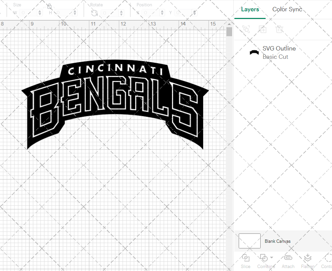
Task: Click the Width size input field
Action: 29,13
